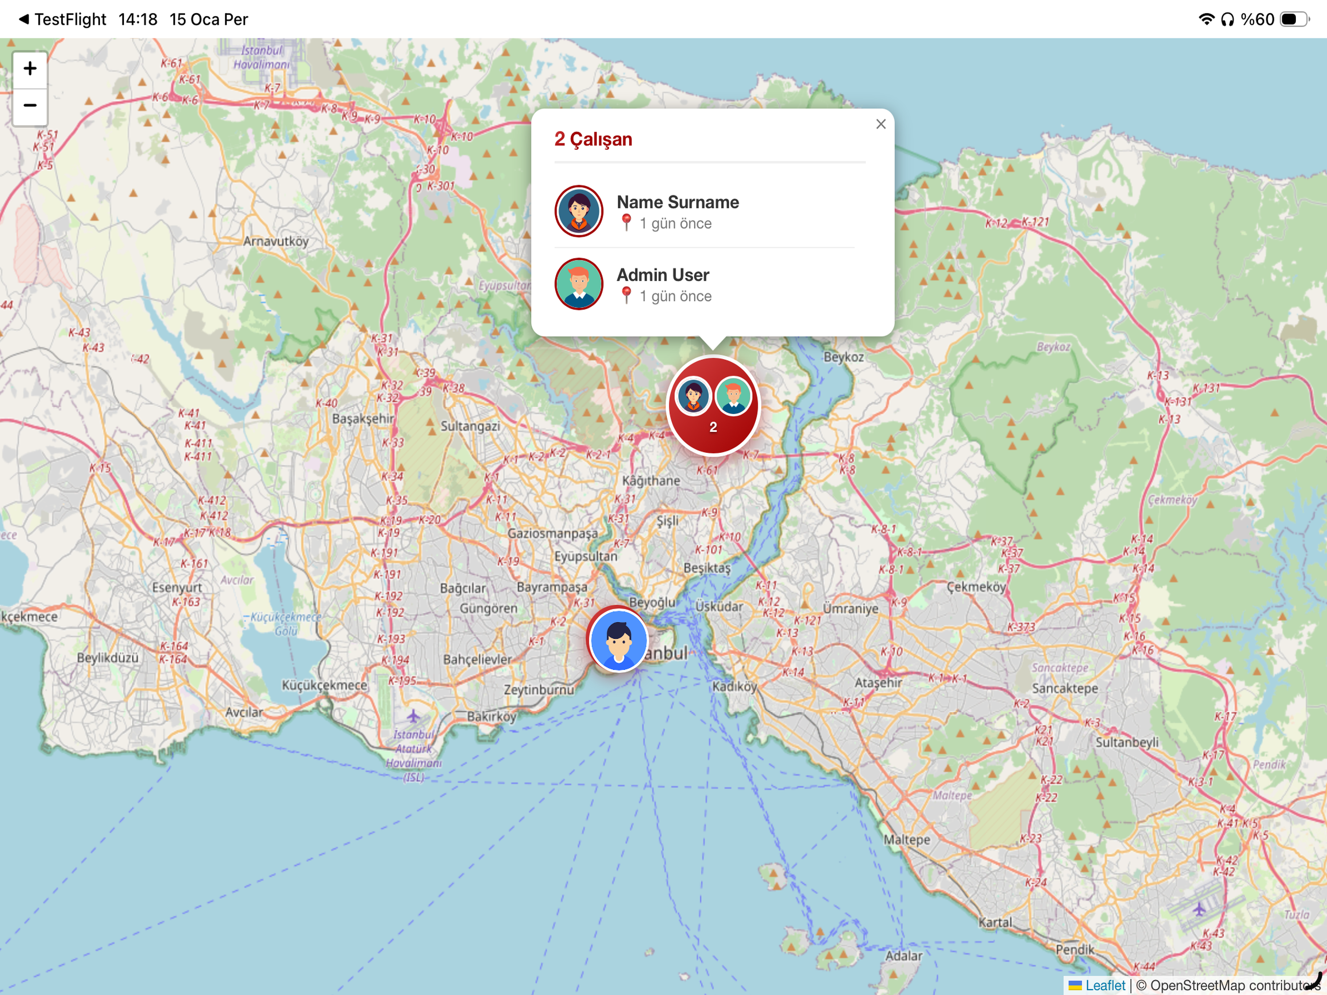Image resolution: width=1327 pixels, height=995 pixels.
Task: Click Ataşehir label on the map
Action: pos(878,682)
